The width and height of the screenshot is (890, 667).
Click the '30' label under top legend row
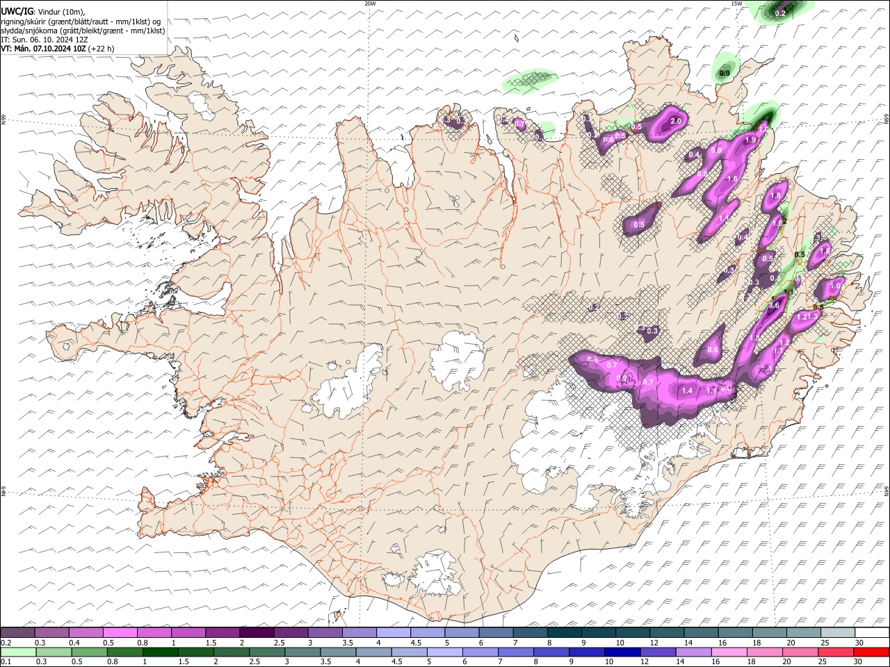pos(859,643)
